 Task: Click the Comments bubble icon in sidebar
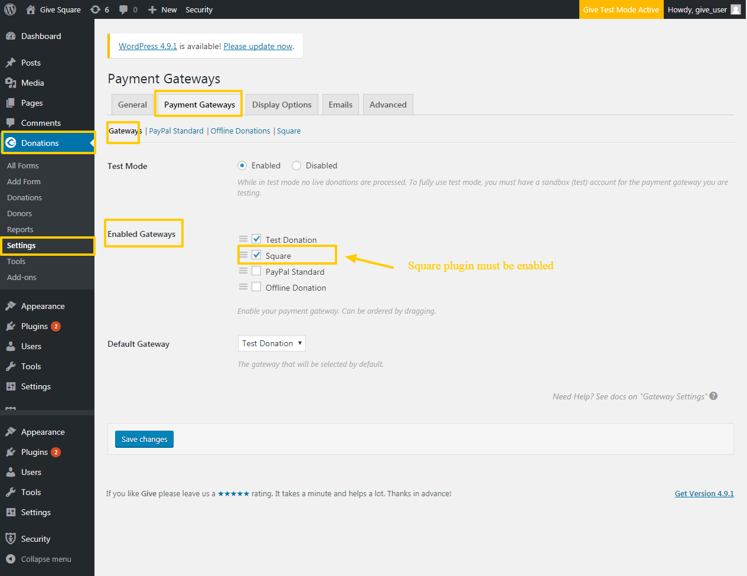coord(11,123)
